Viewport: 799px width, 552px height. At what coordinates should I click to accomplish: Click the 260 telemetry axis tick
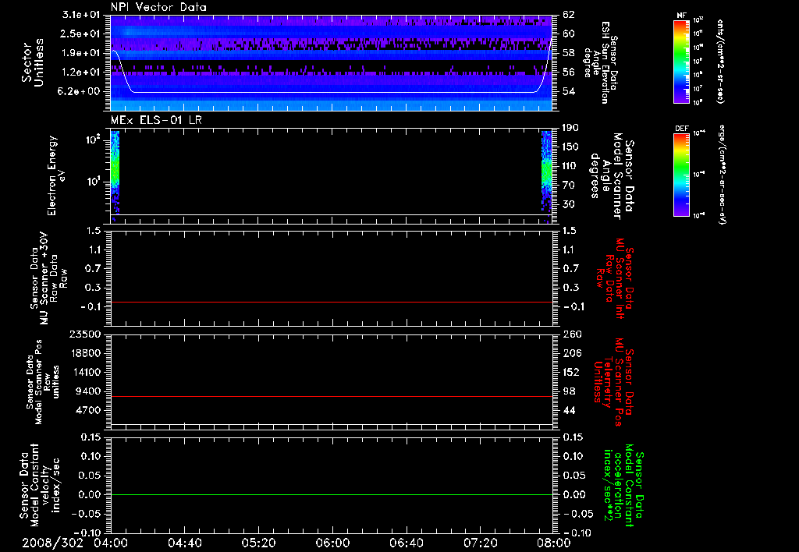point(572,334)
